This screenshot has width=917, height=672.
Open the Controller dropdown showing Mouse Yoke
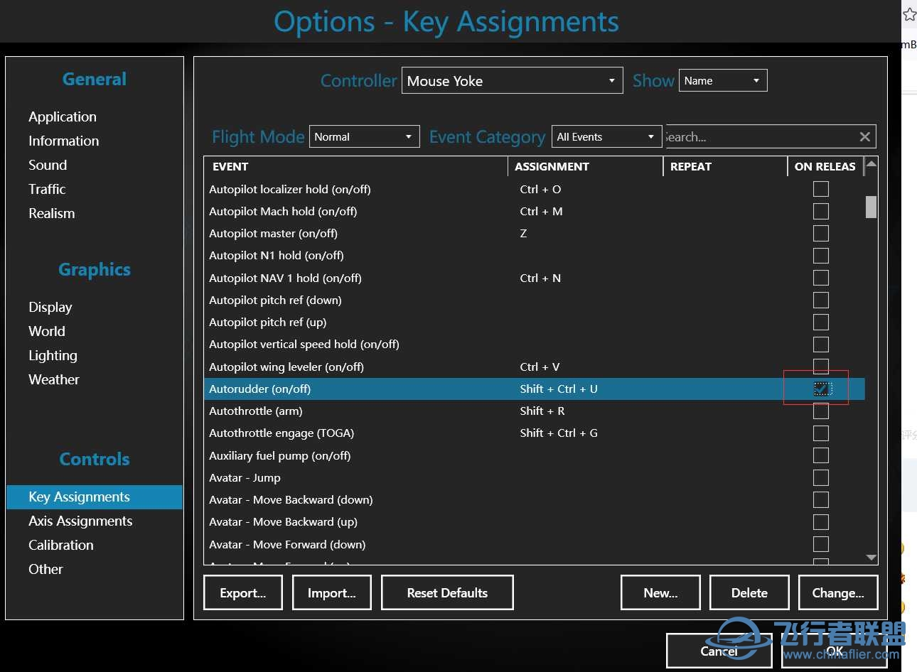pyautogui.click(x=512, y=80)
